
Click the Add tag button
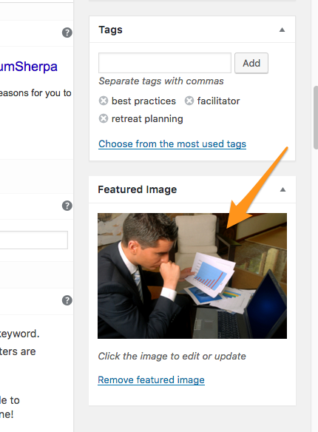pyautogui.click(x=251, y=63)
